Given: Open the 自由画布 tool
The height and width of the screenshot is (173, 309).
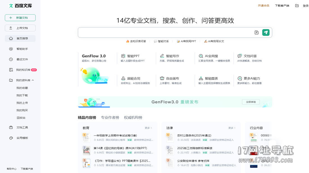Looking at the screenshot, I should 172,79.
